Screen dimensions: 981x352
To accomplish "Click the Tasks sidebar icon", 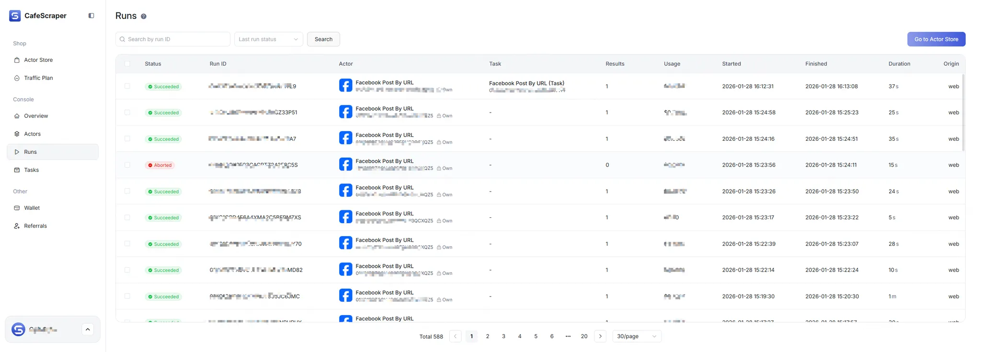I will 17,170.
